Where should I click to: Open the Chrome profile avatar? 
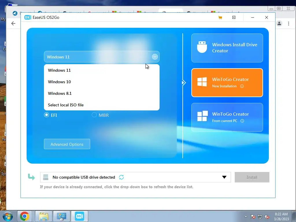click(279, 23)
